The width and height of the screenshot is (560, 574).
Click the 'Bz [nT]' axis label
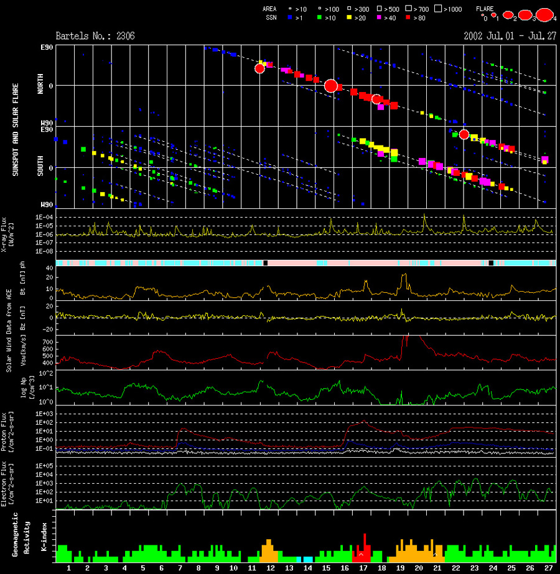click(22, 317)
